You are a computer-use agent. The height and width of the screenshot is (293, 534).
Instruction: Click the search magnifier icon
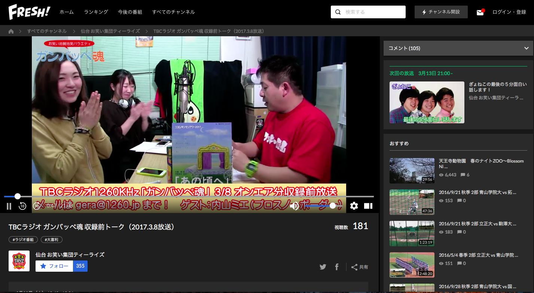click(338, 12)
